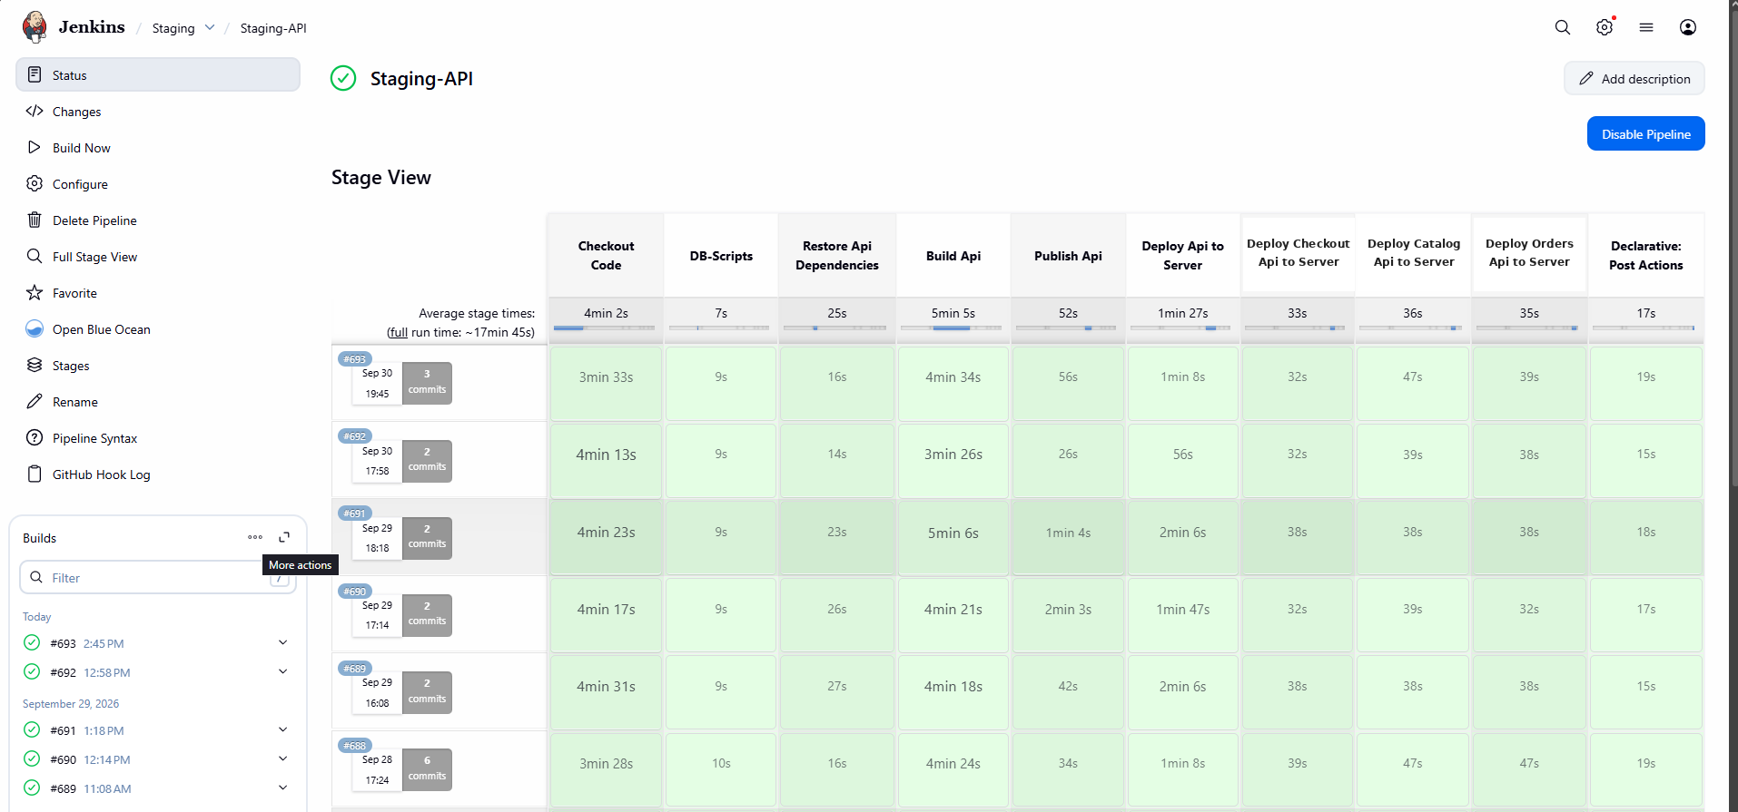Expand build #692 dropdown chevron in Builds list
The width and height of the screenshot is (1738, 812).
[x=282, y=671]
